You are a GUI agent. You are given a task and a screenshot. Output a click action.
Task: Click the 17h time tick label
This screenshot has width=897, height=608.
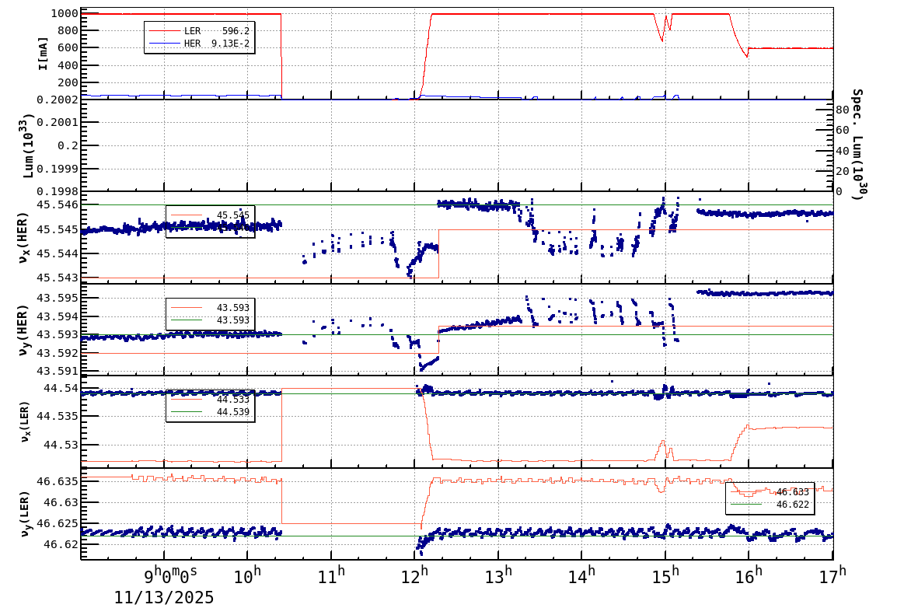(x=832, y=575)
